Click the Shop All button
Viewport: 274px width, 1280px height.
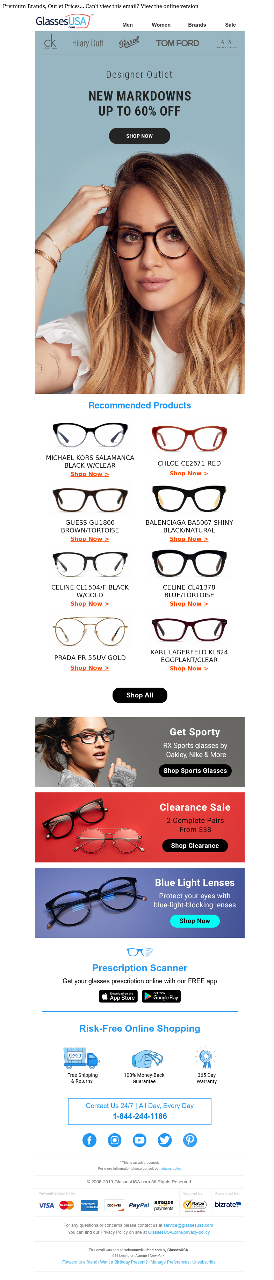[x=140, y=695]
